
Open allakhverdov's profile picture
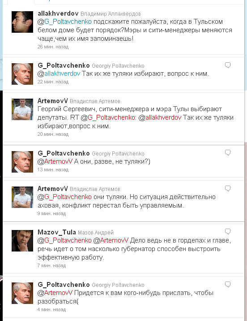pos(22,22)
